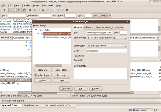Click the Delete button in Site Manager
This screenshot has width=161, height=112.
coord(43,81)
